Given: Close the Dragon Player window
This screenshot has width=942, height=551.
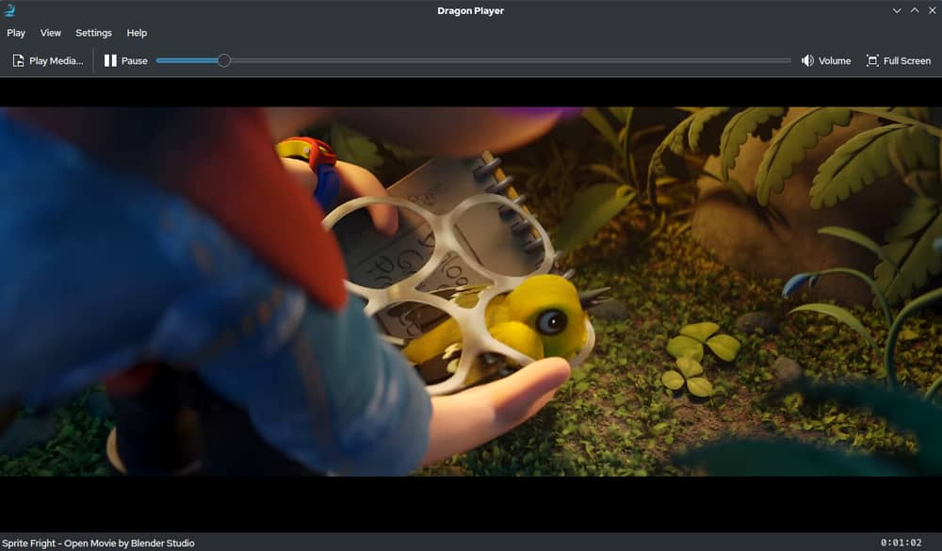Looking at the screenshot, I should [x=933, y=10].
